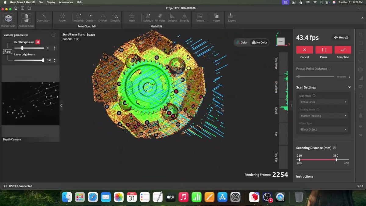Open the Object Type dropdown showing Black Object

324,129
